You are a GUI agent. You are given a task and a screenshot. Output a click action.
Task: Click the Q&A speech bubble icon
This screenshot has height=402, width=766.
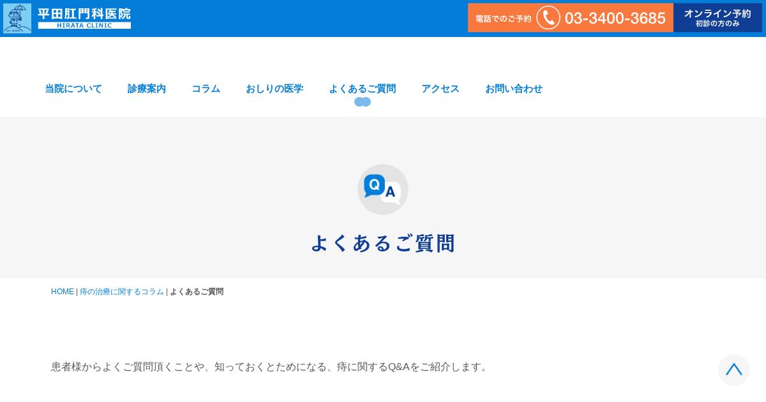pyautogui.click(x=383, y=190)
